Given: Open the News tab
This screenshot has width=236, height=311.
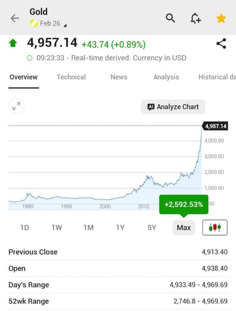Looking at the screenshot, I should 119,77.
